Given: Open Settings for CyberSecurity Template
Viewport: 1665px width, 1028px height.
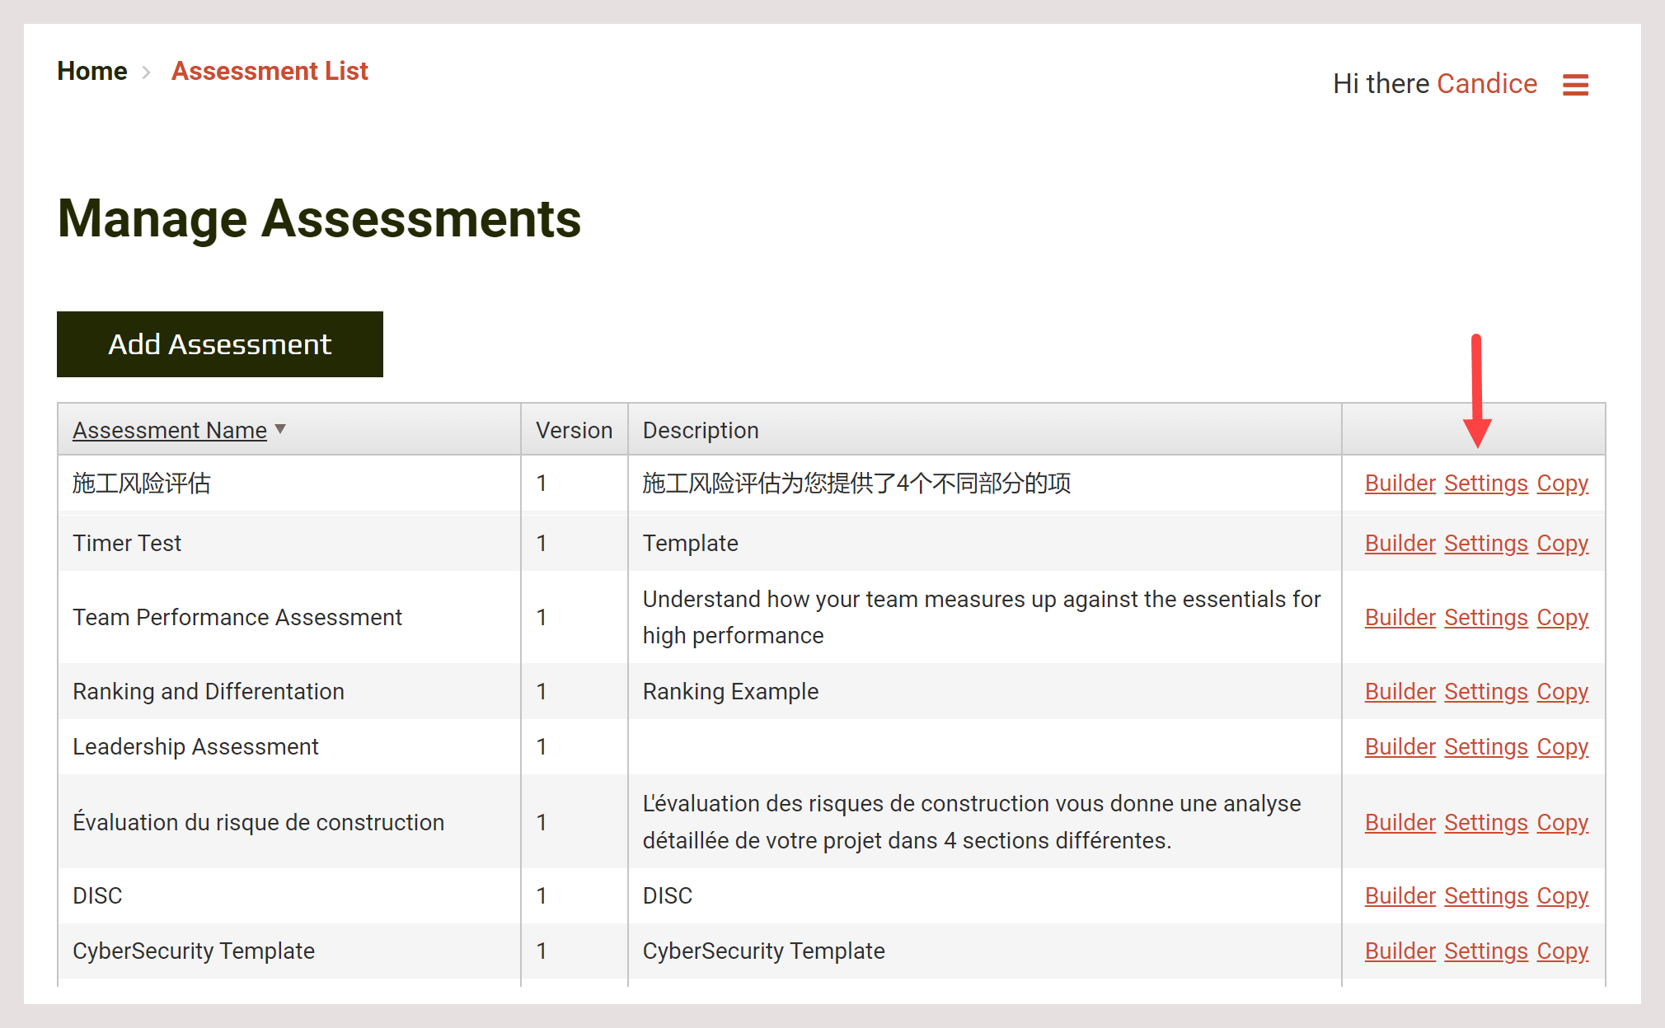Looking at the screenshot, I should point(1485,951).
